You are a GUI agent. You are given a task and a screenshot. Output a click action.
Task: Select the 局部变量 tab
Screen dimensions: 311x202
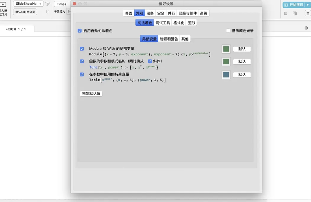click(149, 39)
